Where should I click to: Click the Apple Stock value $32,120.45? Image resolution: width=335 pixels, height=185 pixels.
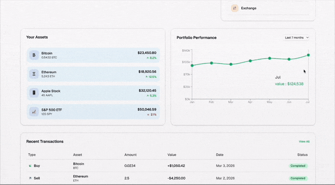147,90
